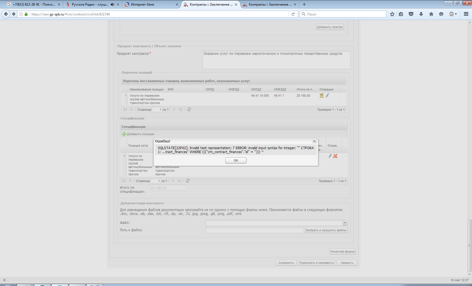The width and height of the screenshot is (472, 286).
Task: Click the page number field in positions grid
Action: (157, 110)
